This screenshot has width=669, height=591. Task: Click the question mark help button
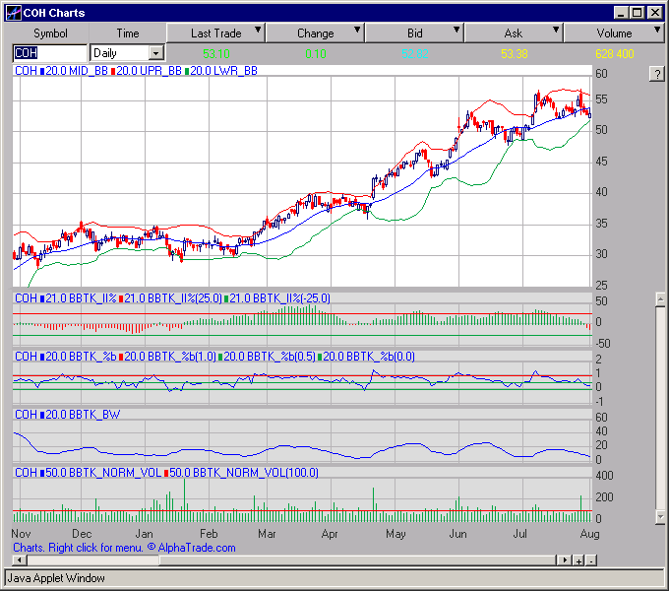point(656,75)
